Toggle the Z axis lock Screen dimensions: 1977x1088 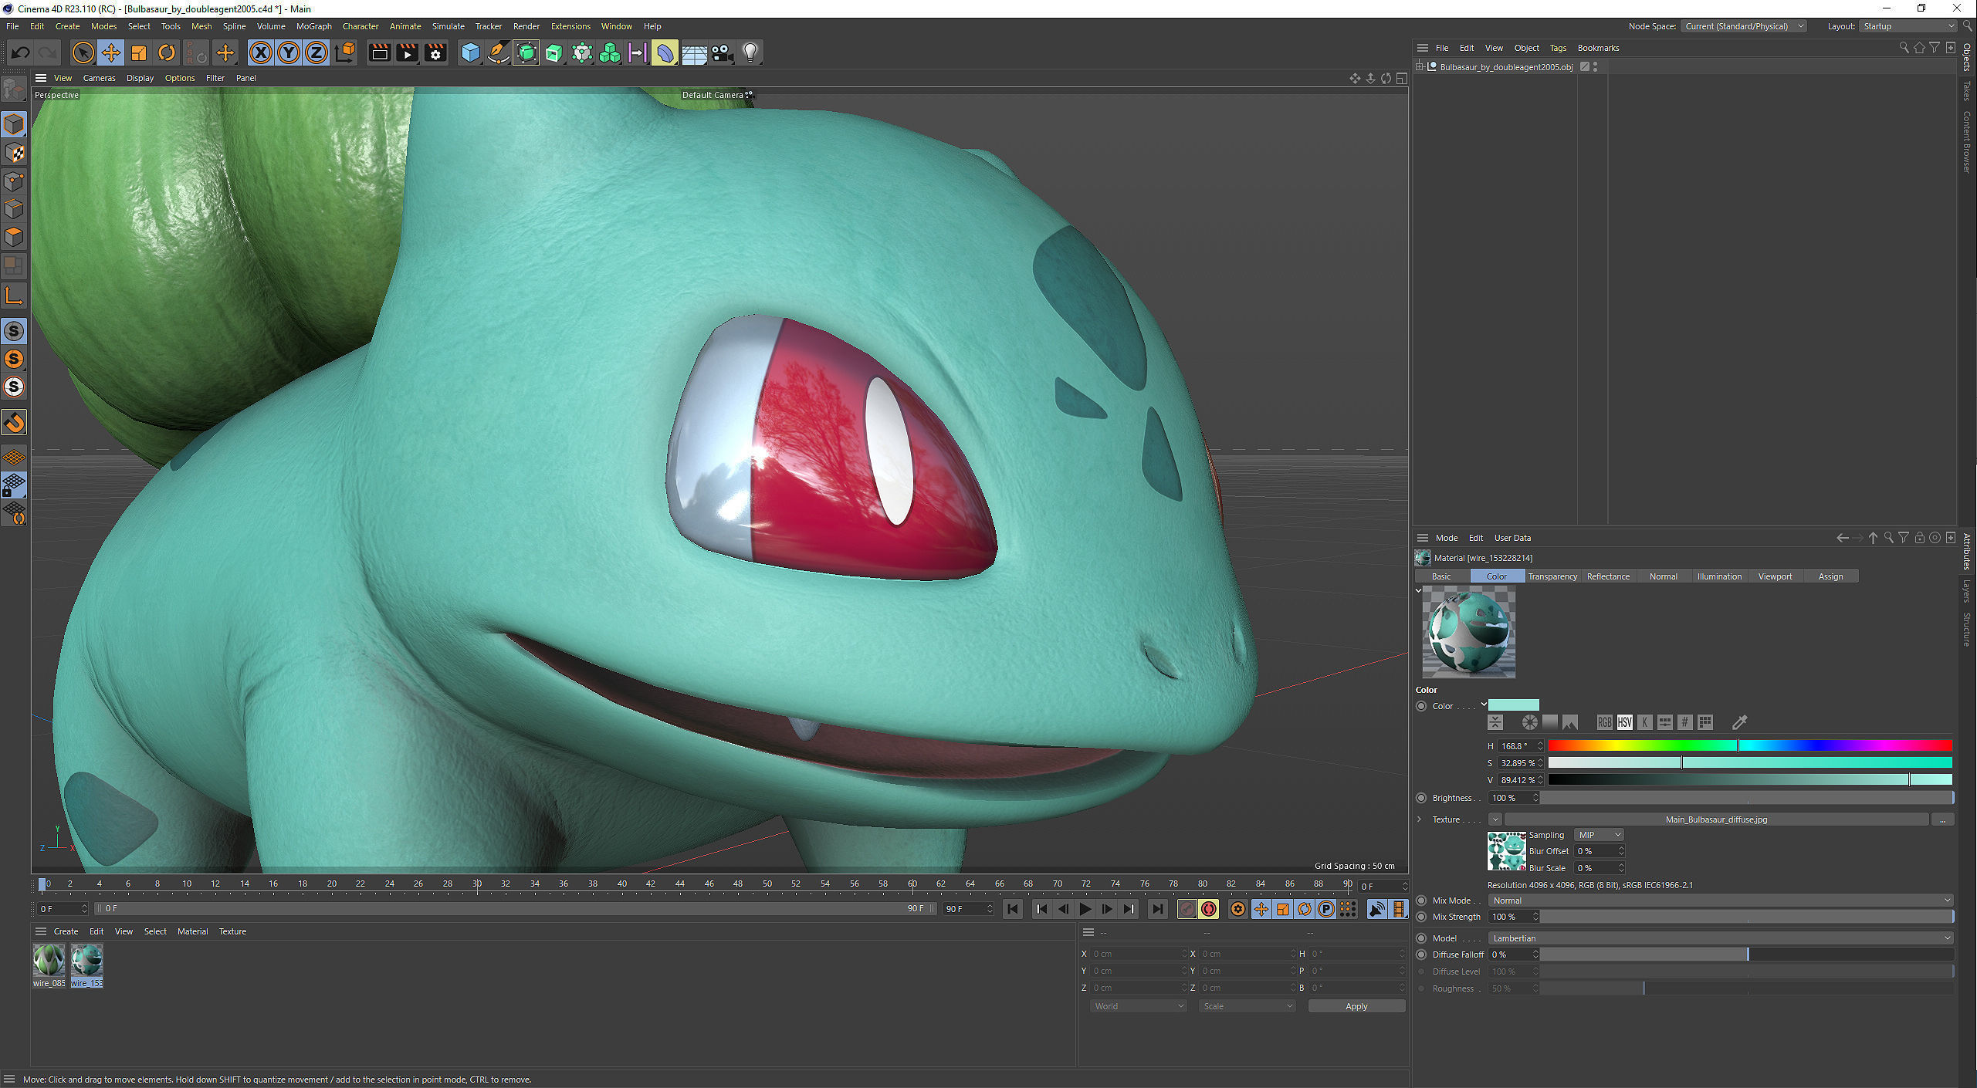[317, 52]
